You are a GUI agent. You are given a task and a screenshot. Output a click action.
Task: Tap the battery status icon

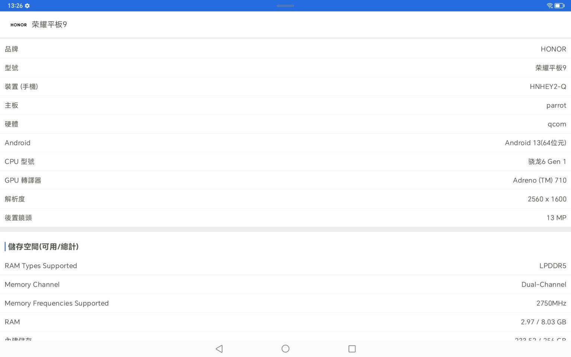pyautogui.click(x=559, y=6)
